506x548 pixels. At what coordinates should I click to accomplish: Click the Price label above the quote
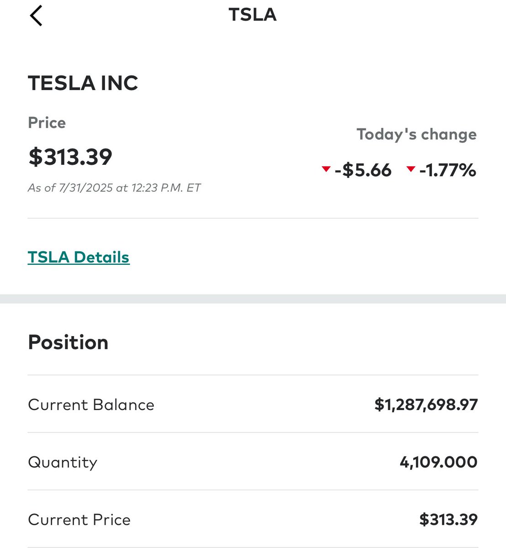[47, 122]
